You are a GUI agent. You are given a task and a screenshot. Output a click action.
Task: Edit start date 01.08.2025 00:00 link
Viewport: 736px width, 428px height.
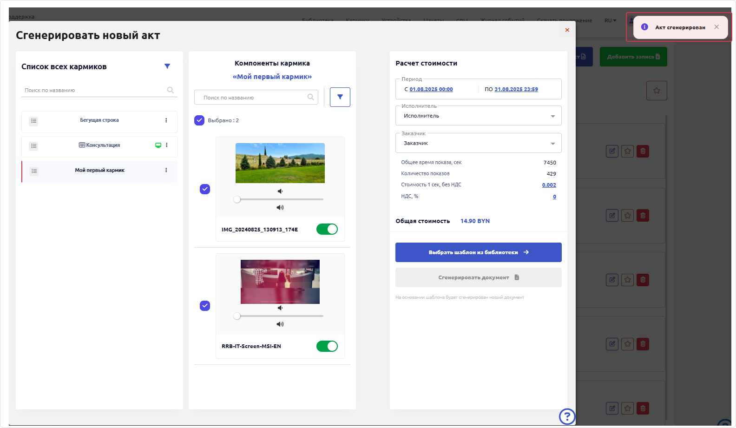tap(431, 89)
